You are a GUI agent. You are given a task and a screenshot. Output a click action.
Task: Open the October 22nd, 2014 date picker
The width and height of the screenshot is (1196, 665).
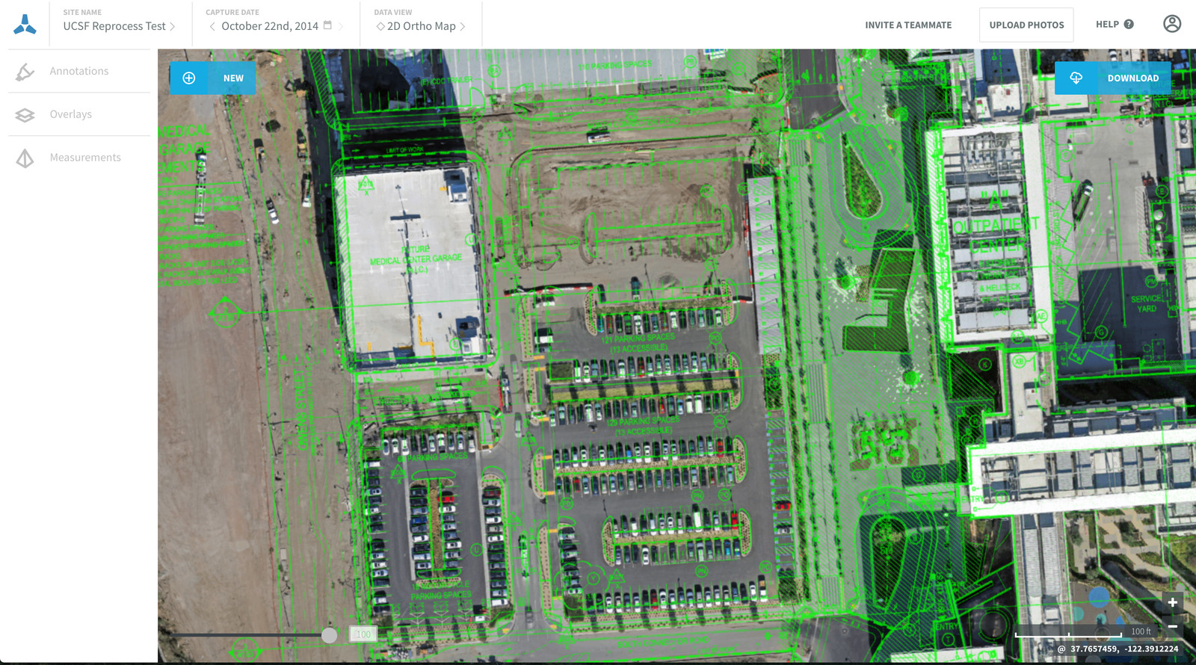[270, 26]
